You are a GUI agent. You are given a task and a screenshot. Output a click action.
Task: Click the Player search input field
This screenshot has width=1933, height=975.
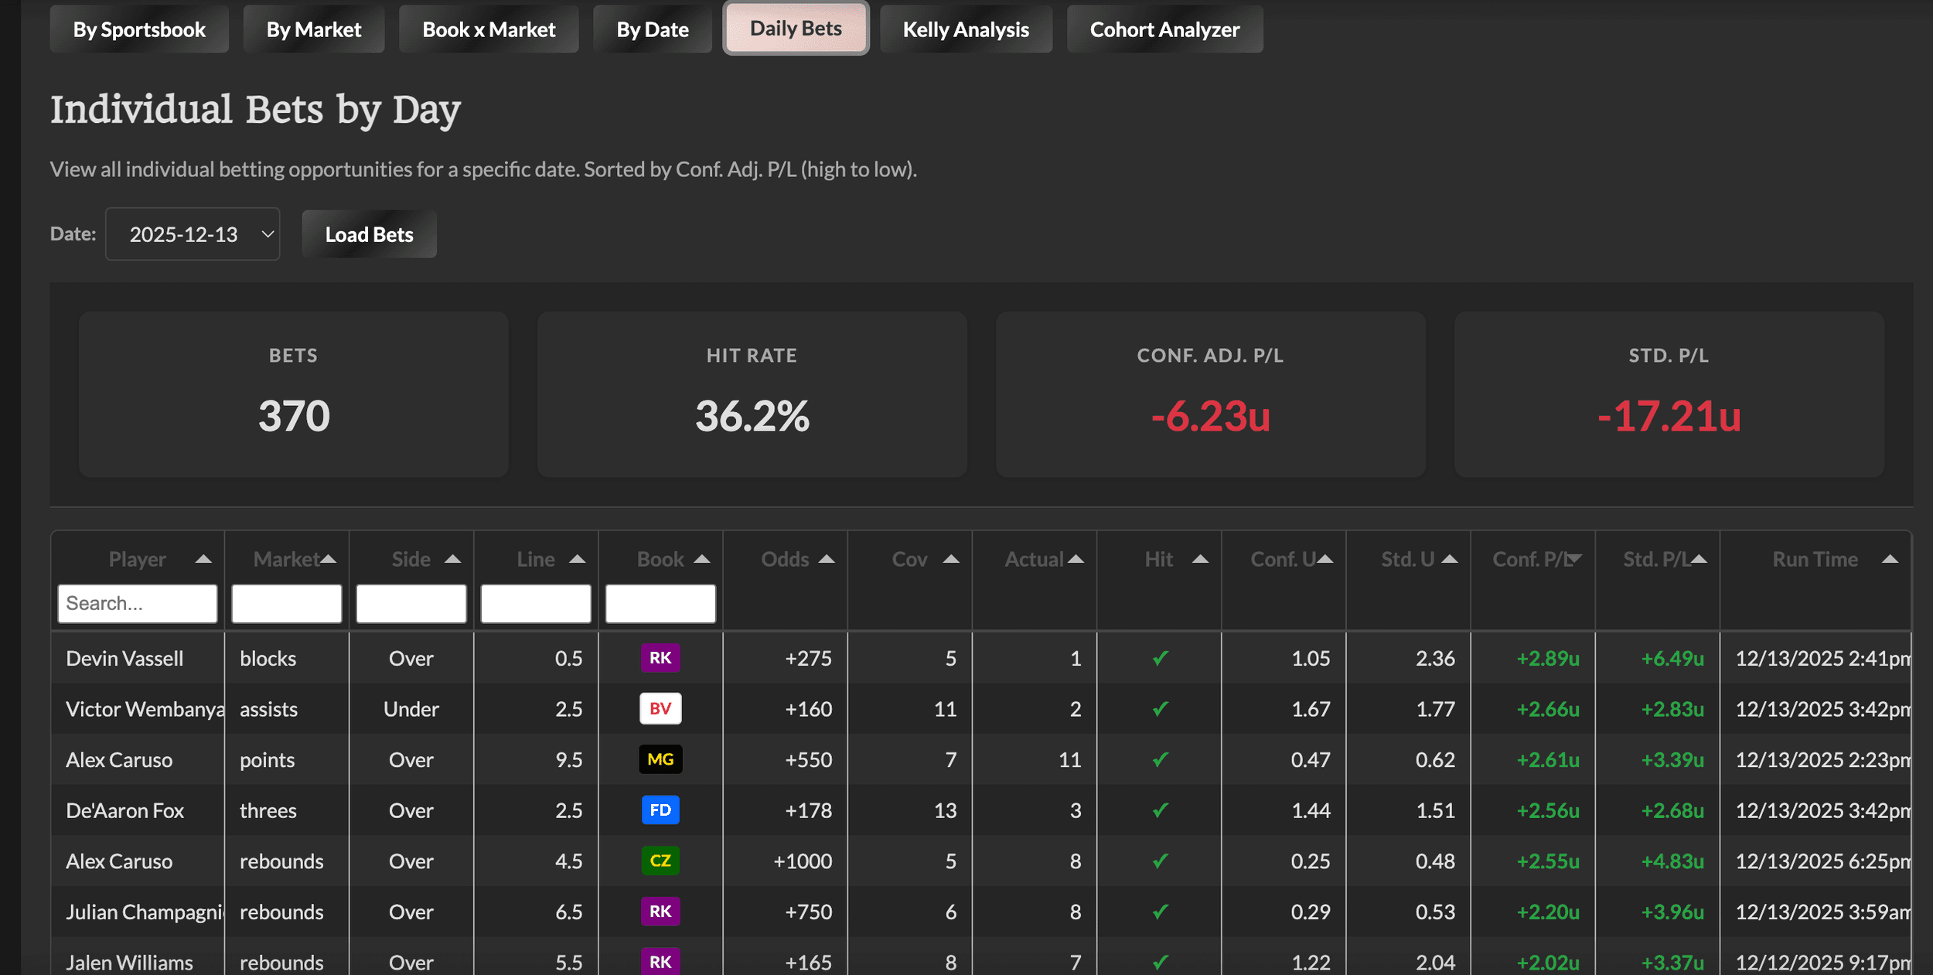pos(138,603)
